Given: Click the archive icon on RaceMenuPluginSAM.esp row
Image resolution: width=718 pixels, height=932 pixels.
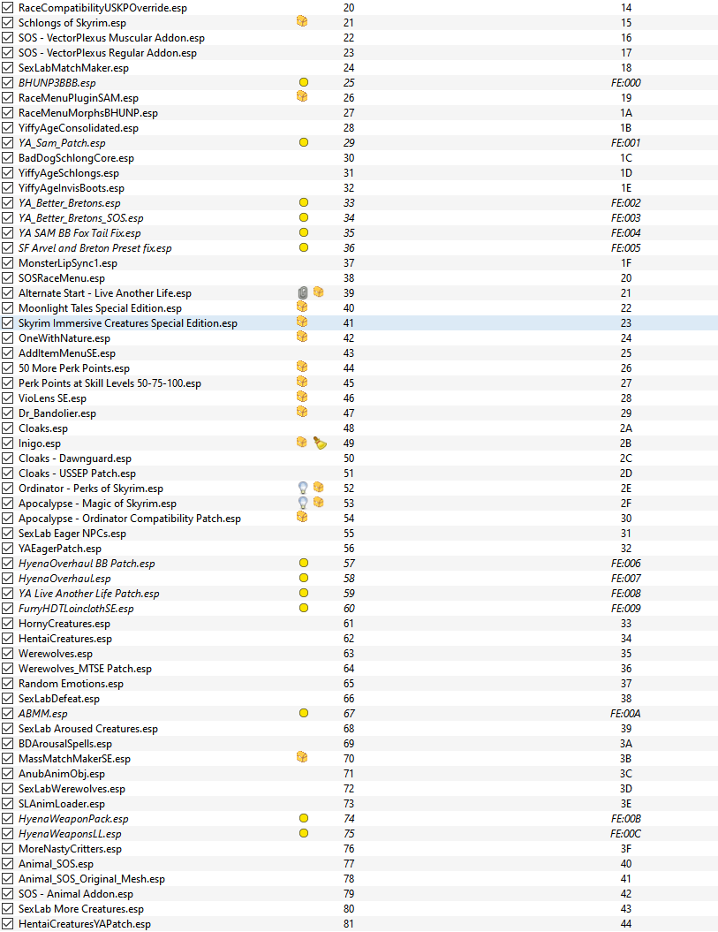Looking at the screenshot, I should [302, 97].
